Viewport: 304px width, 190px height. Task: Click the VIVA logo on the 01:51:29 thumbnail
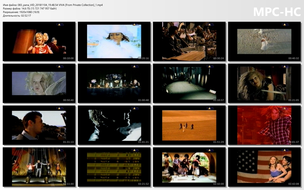[x=210, y=108]
